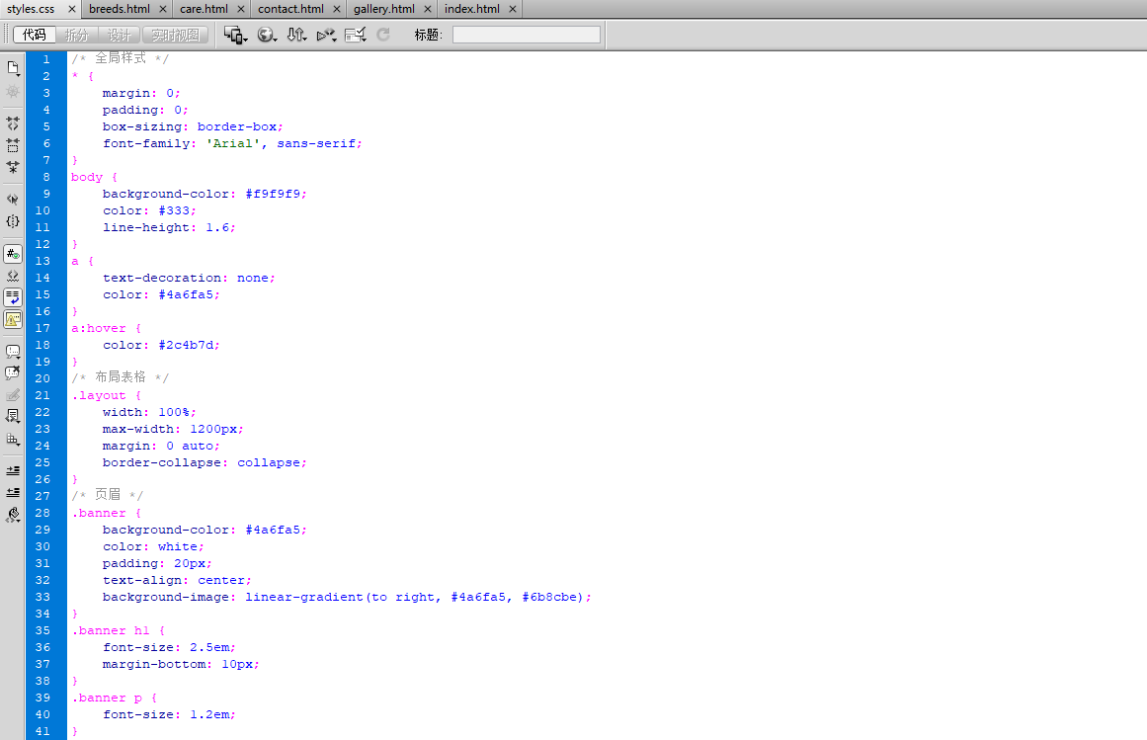
Task: Click the Apply Comment icon
Action: tap(13, 352)
